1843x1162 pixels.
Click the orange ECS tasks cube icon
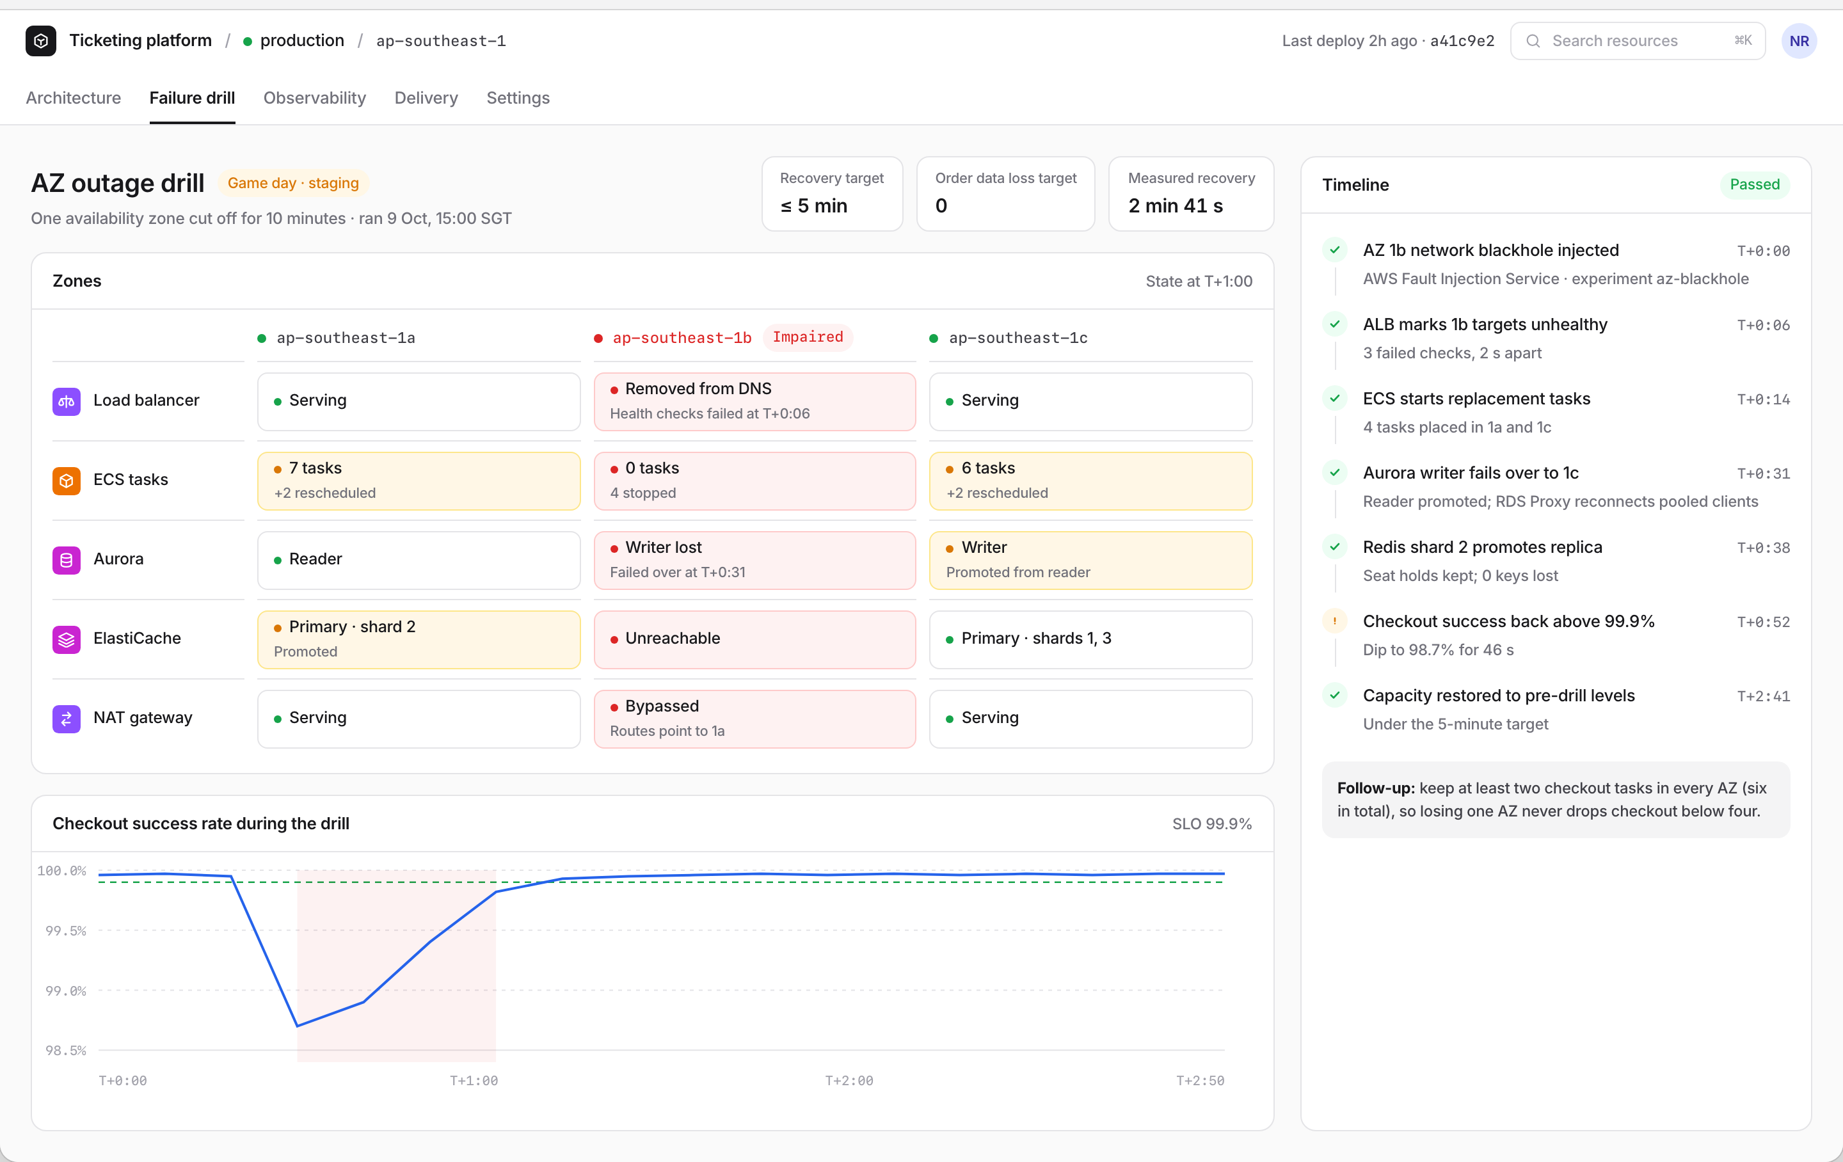pos(67,481)
